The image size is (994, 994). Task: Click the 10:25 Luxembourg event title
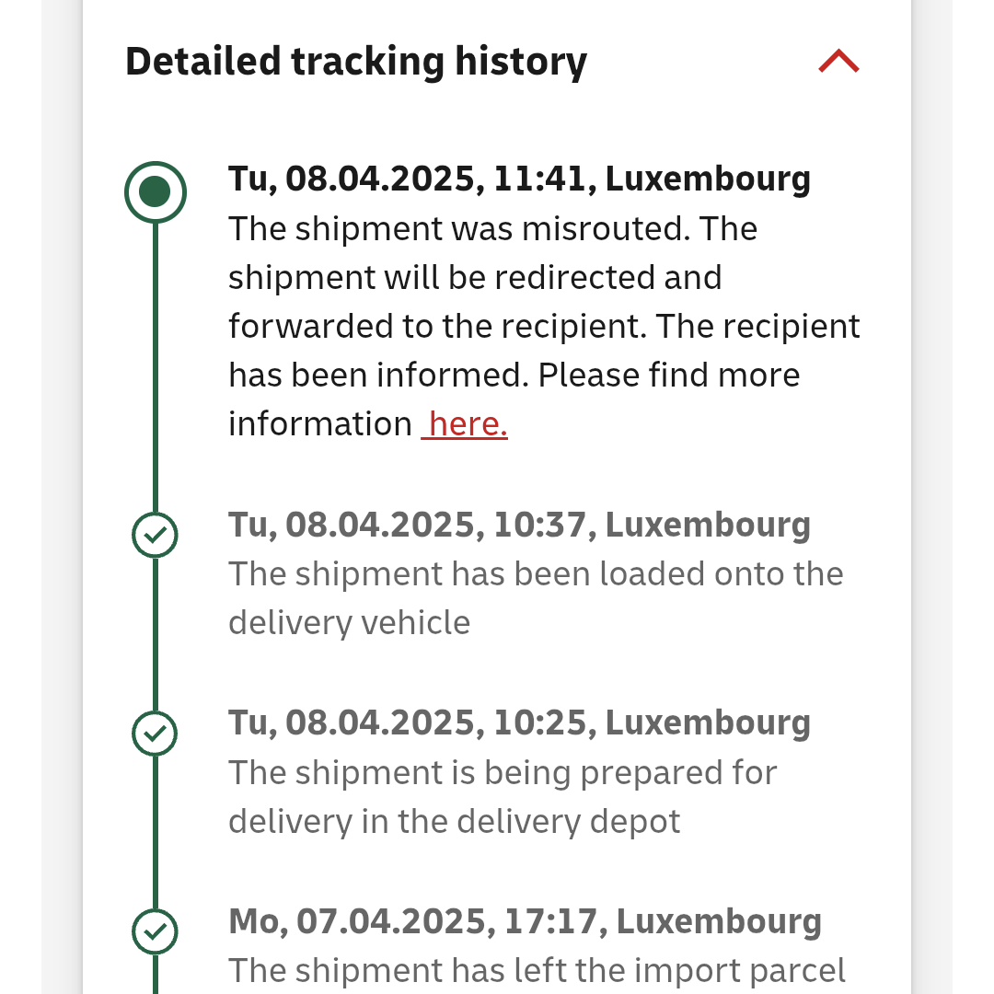tap(519, 722)
